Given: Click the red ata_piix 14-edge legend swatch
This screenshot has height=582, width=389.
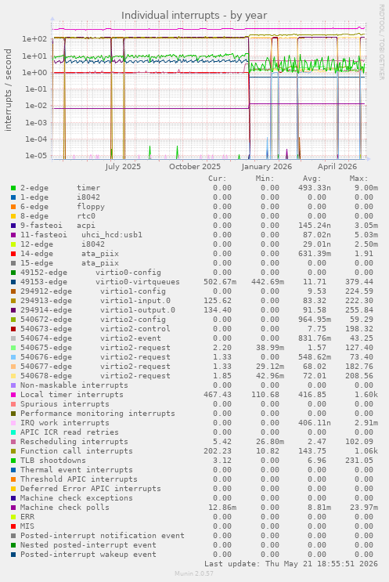Looking at the screenshot, I should (13, 254).
